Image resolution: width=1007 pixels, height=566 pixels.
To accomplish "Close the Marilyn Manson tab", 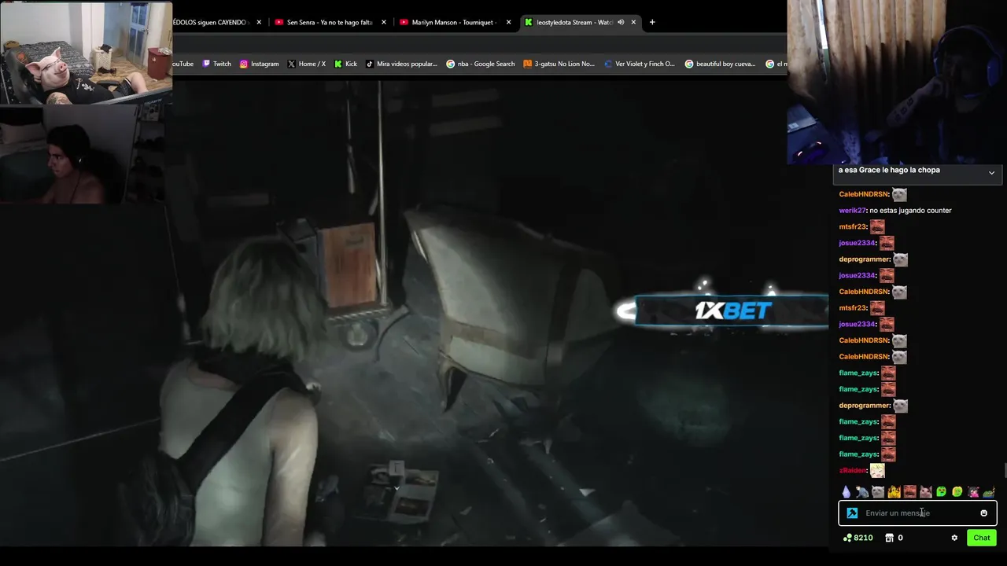I will 508,22.
